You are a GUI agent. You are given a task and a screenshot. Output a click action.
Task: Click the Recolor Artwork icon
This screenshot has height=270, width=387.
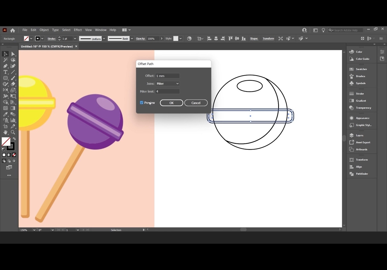click(x=189, y=39)
